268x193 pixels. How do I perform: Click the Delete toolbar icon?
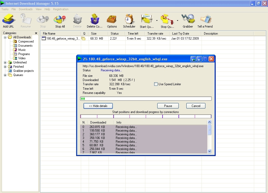pyautogui.click(x=77, y=19)
